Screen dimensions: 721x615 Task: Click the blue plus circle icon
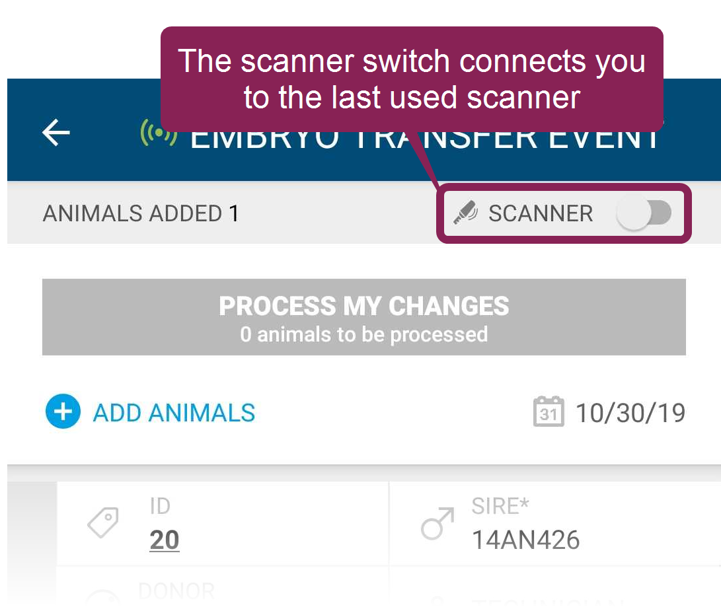pyautogui.click(x=63, y=412)
